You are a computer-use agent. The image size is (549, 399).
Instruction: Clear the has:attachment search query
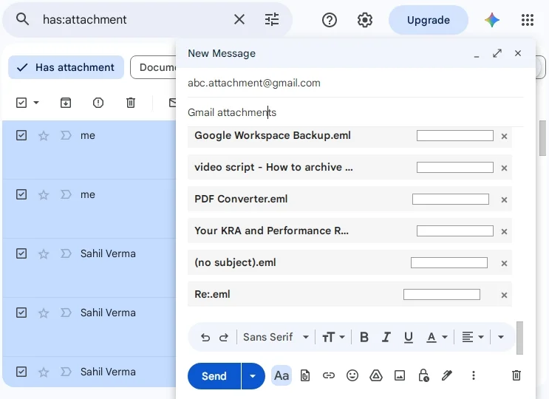click(239, 20)
